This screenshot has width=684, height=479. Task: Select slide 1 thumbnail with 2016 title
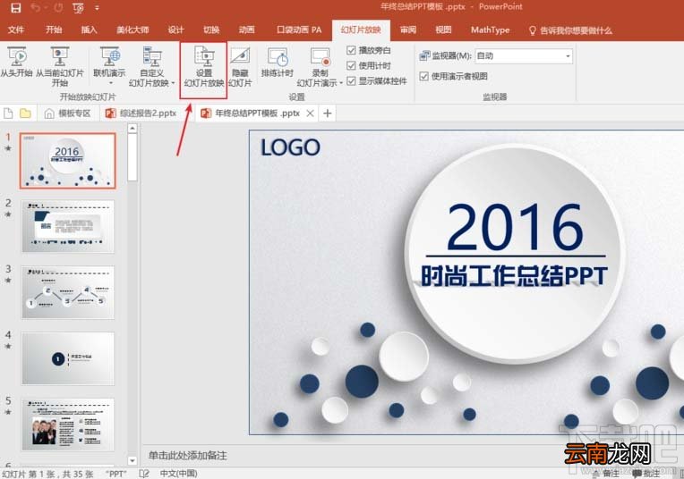coord(68,161)
